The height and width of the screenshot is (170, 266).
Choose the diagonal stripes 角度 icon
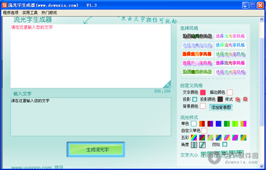point(202,145)
